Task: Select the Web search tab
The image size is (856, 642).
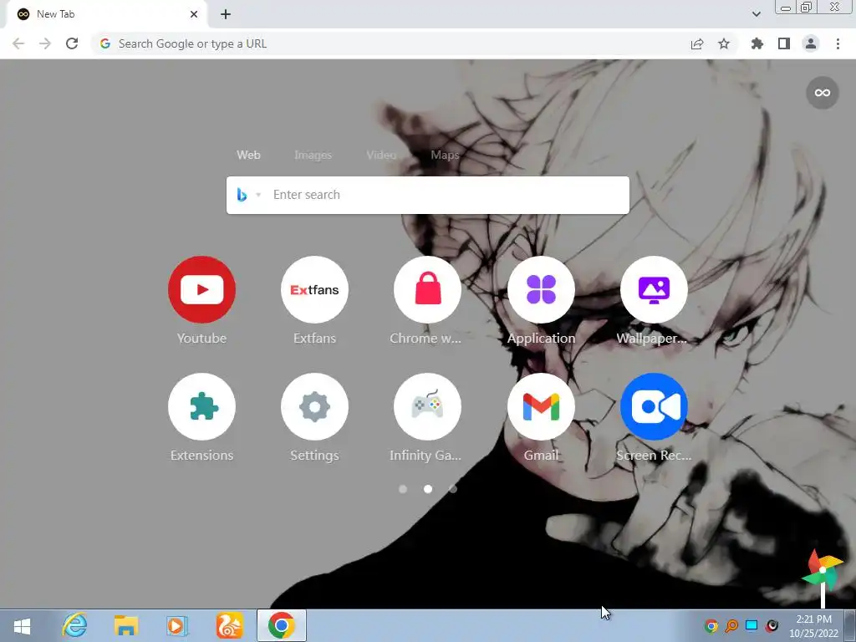Action: 248,155
